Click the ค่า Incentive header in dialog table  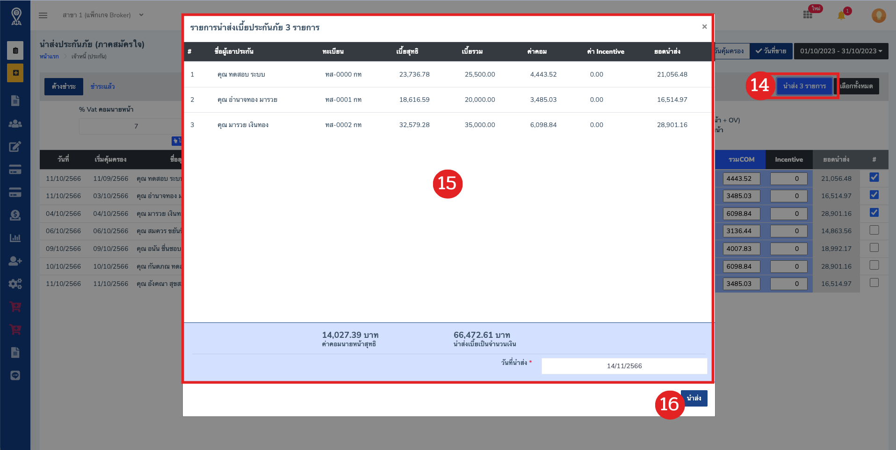tap(606, 51)
